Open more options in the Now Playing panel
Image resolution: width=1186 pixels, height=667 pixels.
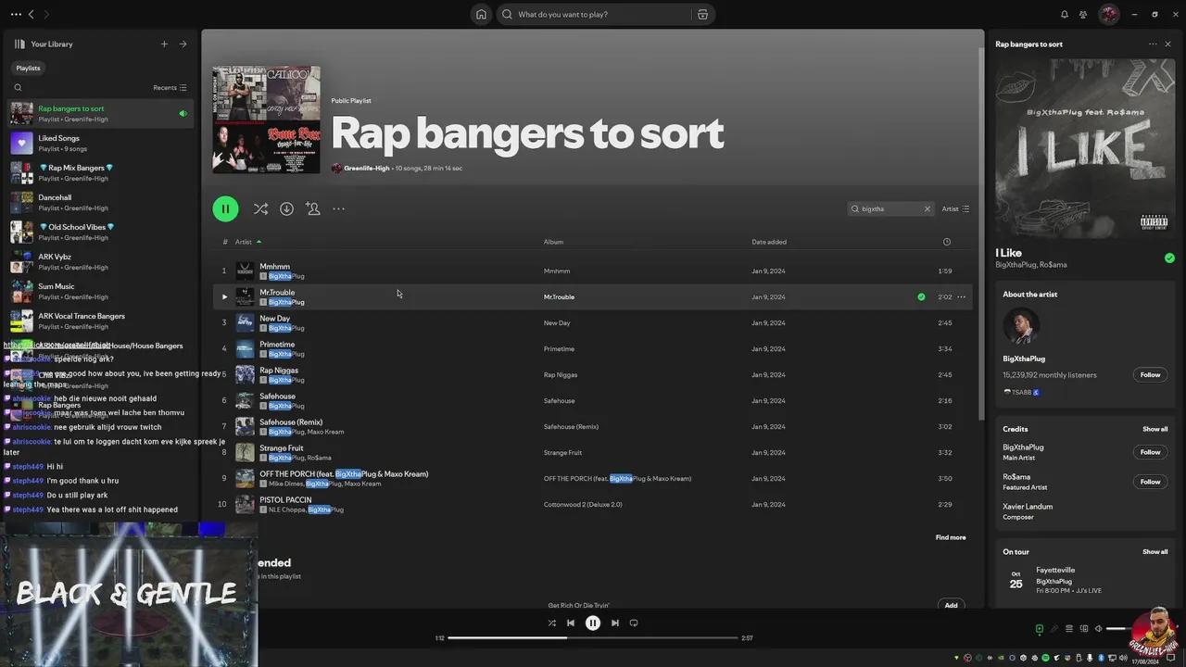(x=1153, y=44)
